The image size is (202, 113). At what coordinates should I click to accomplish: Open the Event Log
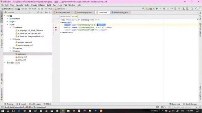click(175, 104)
